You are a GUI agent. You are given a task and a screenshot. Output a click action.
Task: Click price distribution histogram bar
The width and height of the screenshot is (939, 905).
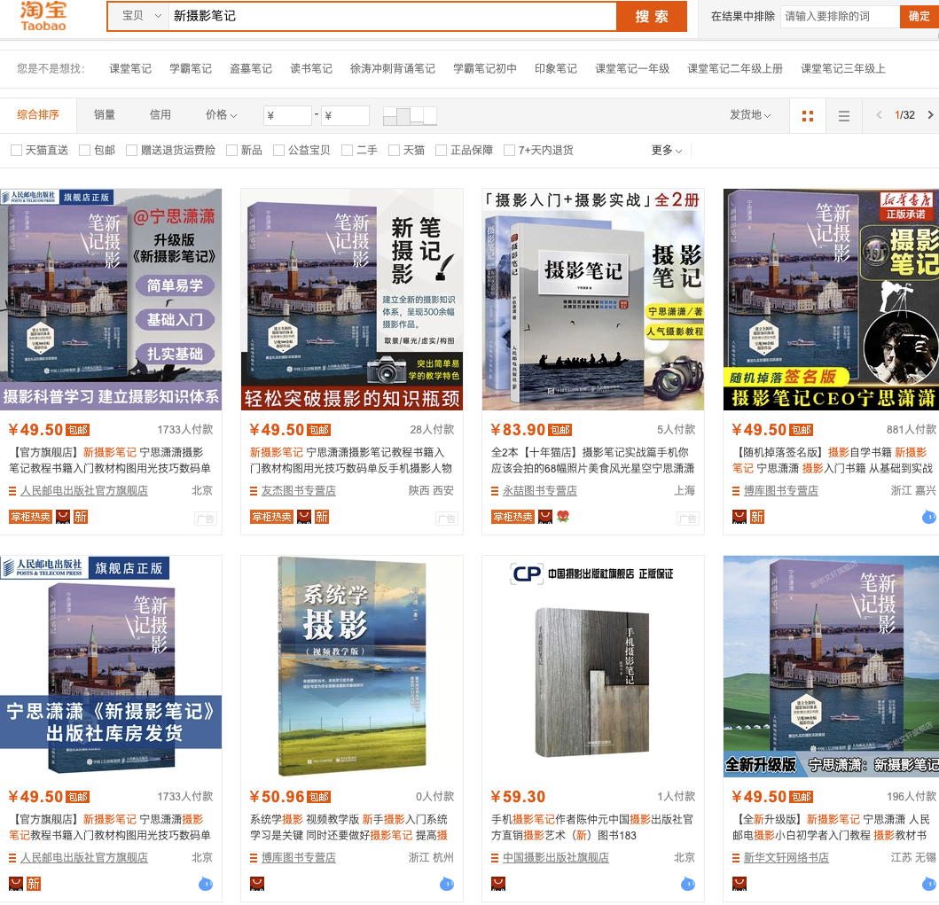click(x=410, y=116)
